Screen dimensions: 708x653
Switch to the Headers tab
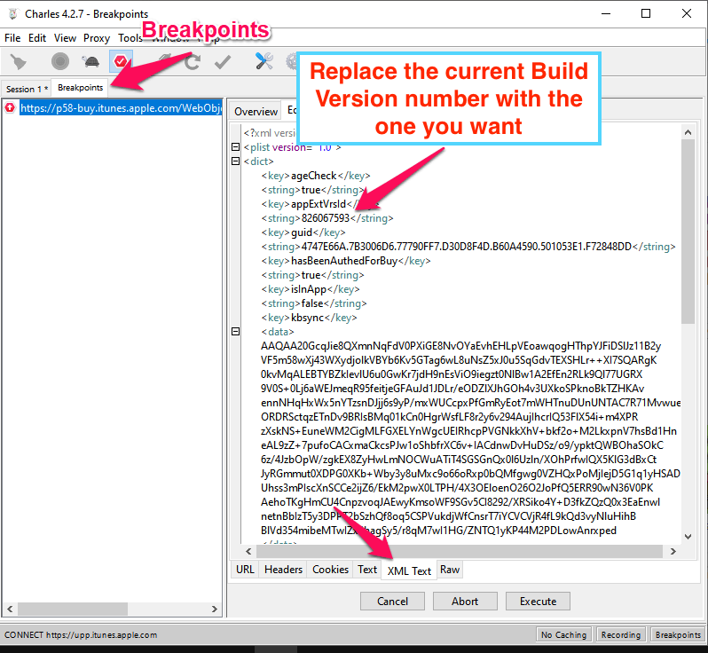pyautogui.click(x=283, y=570)
